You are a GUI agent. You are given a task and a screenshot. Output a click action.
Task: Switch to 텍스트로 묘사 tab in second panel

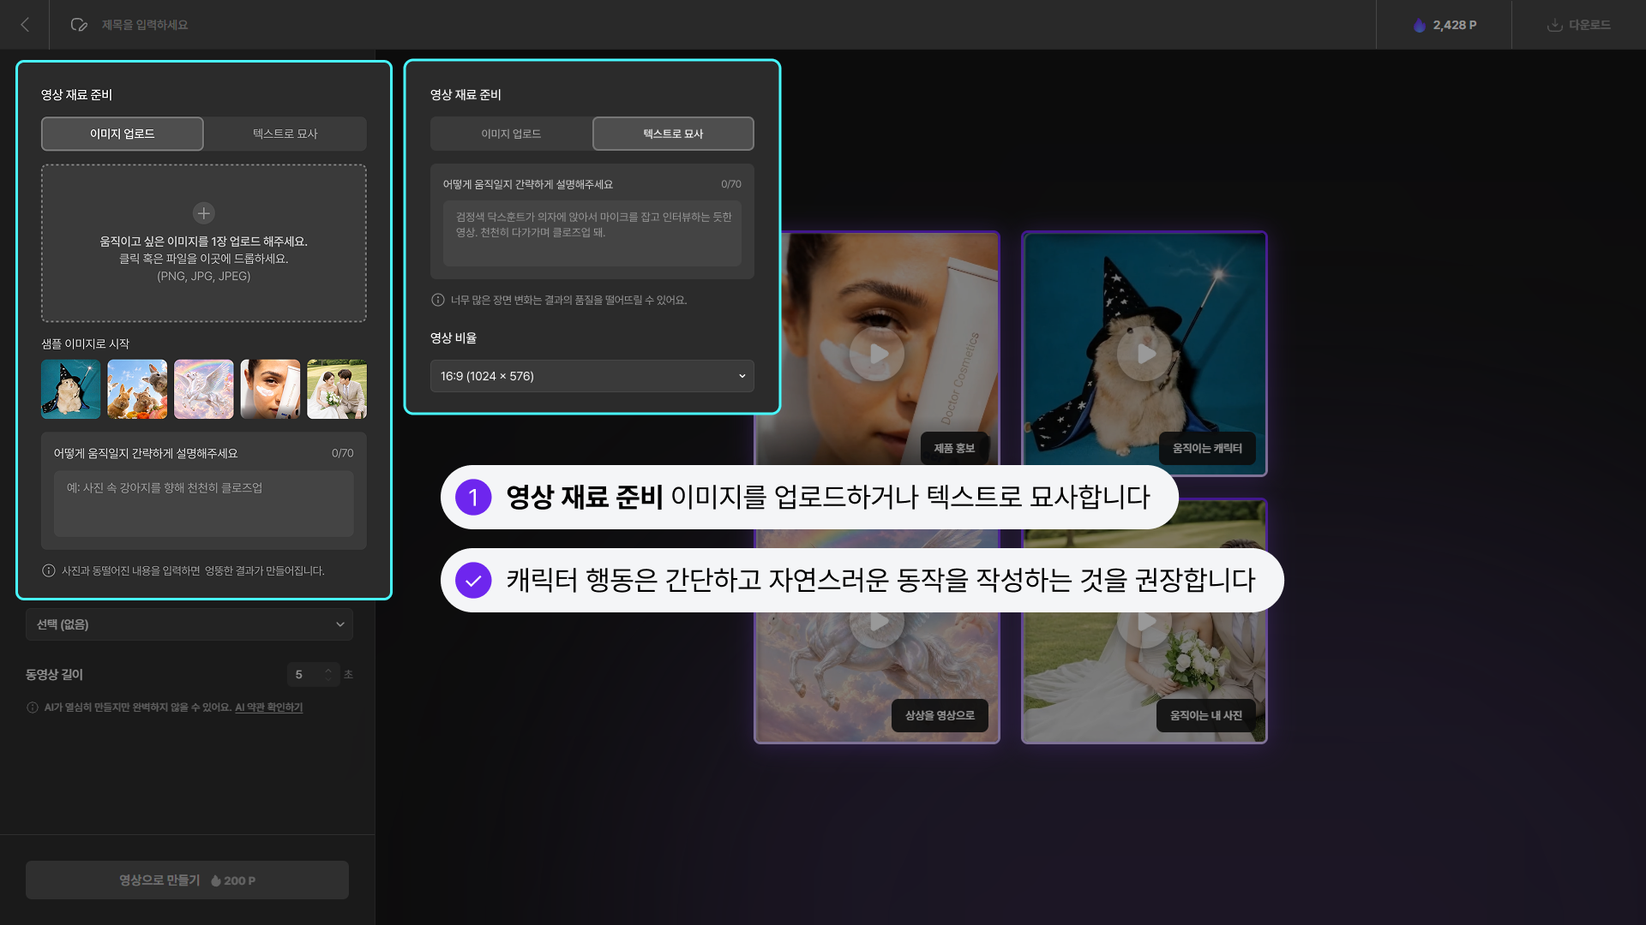[673, 134]
